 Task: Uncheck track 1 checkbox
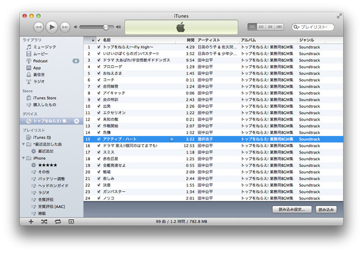pos(99,47)
